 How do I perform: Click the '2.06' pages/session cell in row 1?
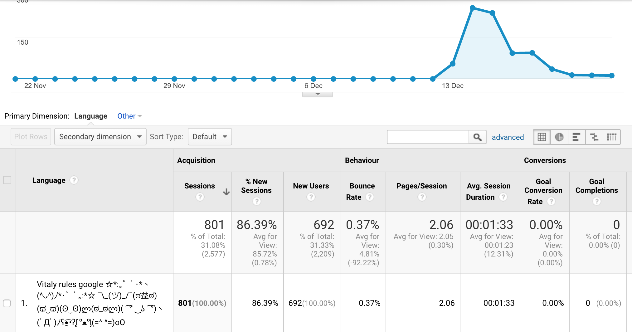click(447, 303)
